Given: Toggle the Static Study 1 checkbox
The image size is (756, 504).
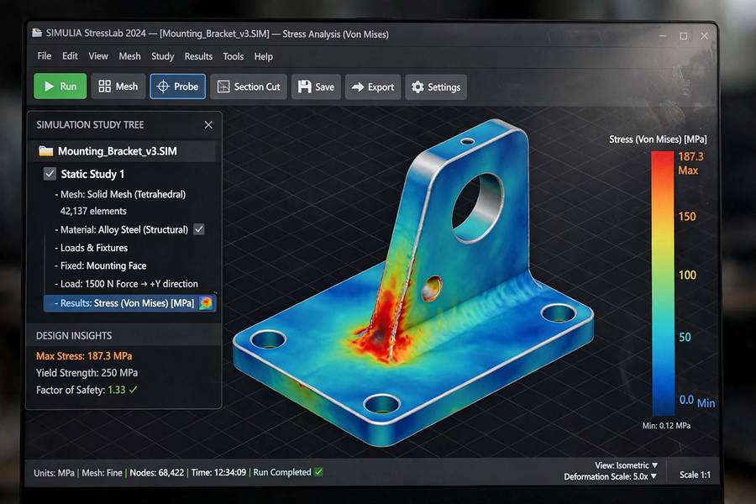Looking at the screenshot, I should coord(50,174).
